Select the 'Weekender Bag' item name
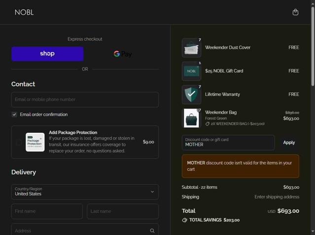Viewport: 315px width, 235px height. coord(221,113)
